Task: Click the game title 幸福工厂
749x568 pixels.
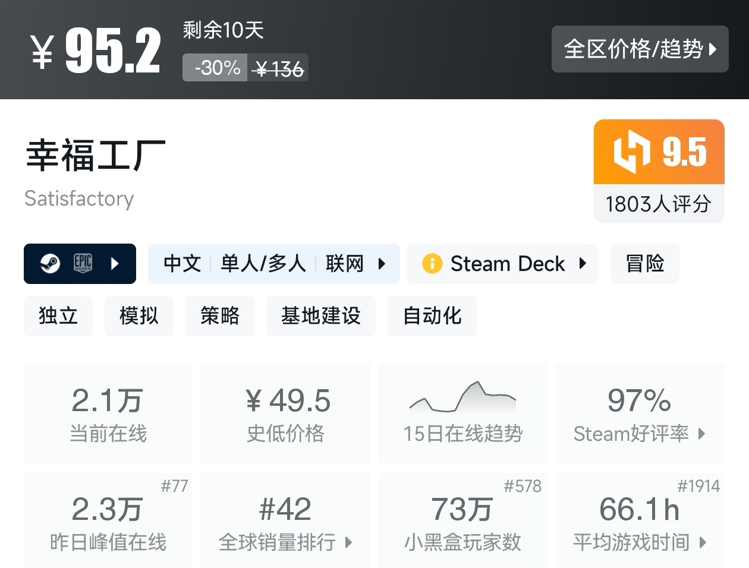Action: [96, 154]
